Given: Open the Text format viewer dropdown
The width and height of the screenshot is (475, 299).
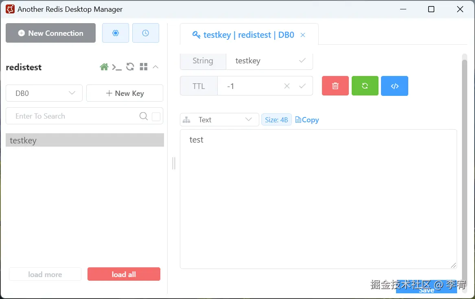Looking at the screenshot, I should click(x=220, y=120).
